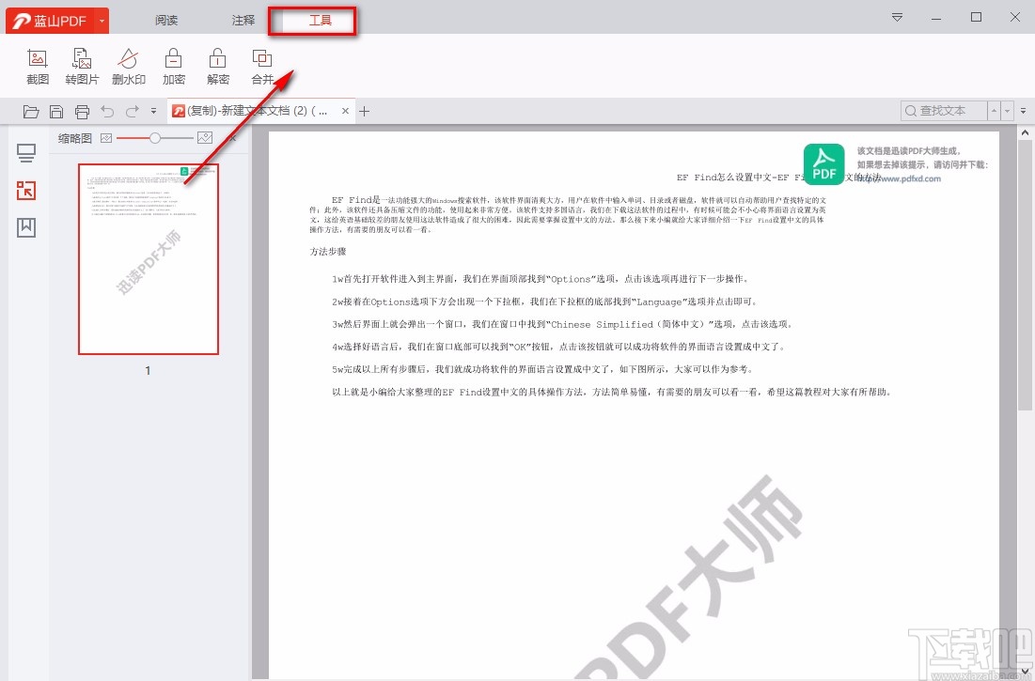Switch to the 工具 tab
Screen dimensions: 1035x681
point(321,21)
